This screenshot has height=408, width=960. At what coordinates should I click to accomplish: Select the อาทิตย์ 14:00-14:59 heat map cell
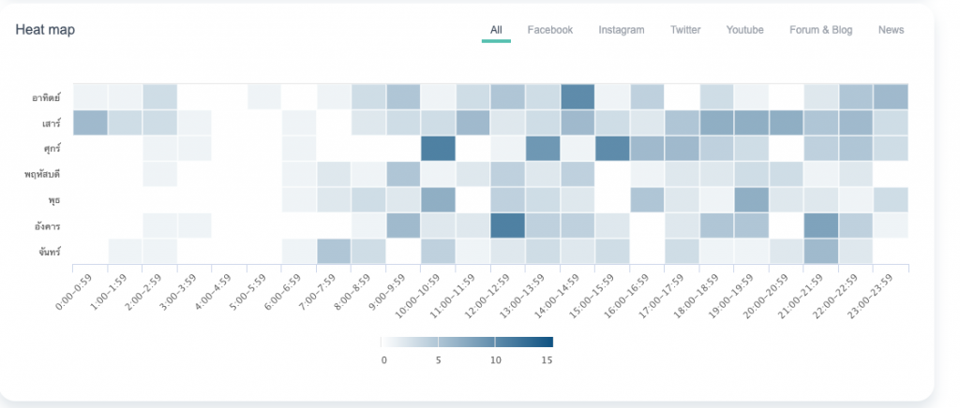click(577, 96)
